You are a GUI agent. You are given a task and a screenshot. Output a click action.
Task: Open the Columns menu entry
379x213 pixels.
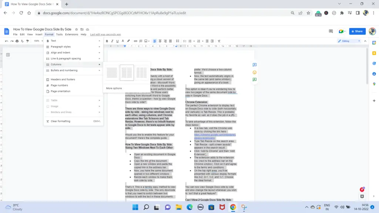73,64
